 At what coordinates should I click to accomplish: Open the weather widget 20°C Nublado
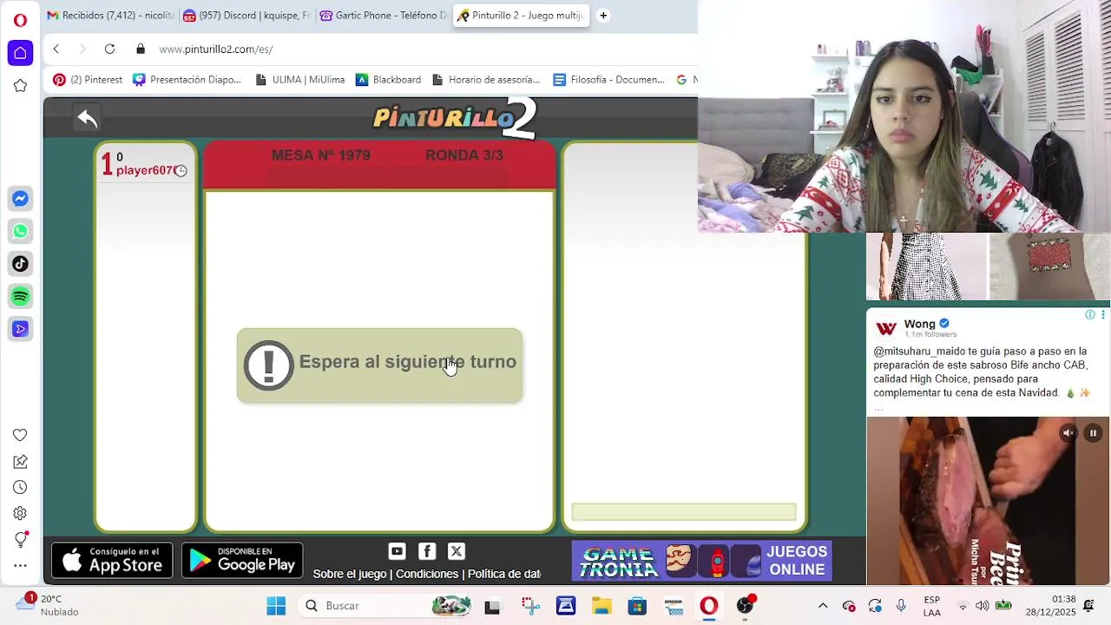coord(48,605)
